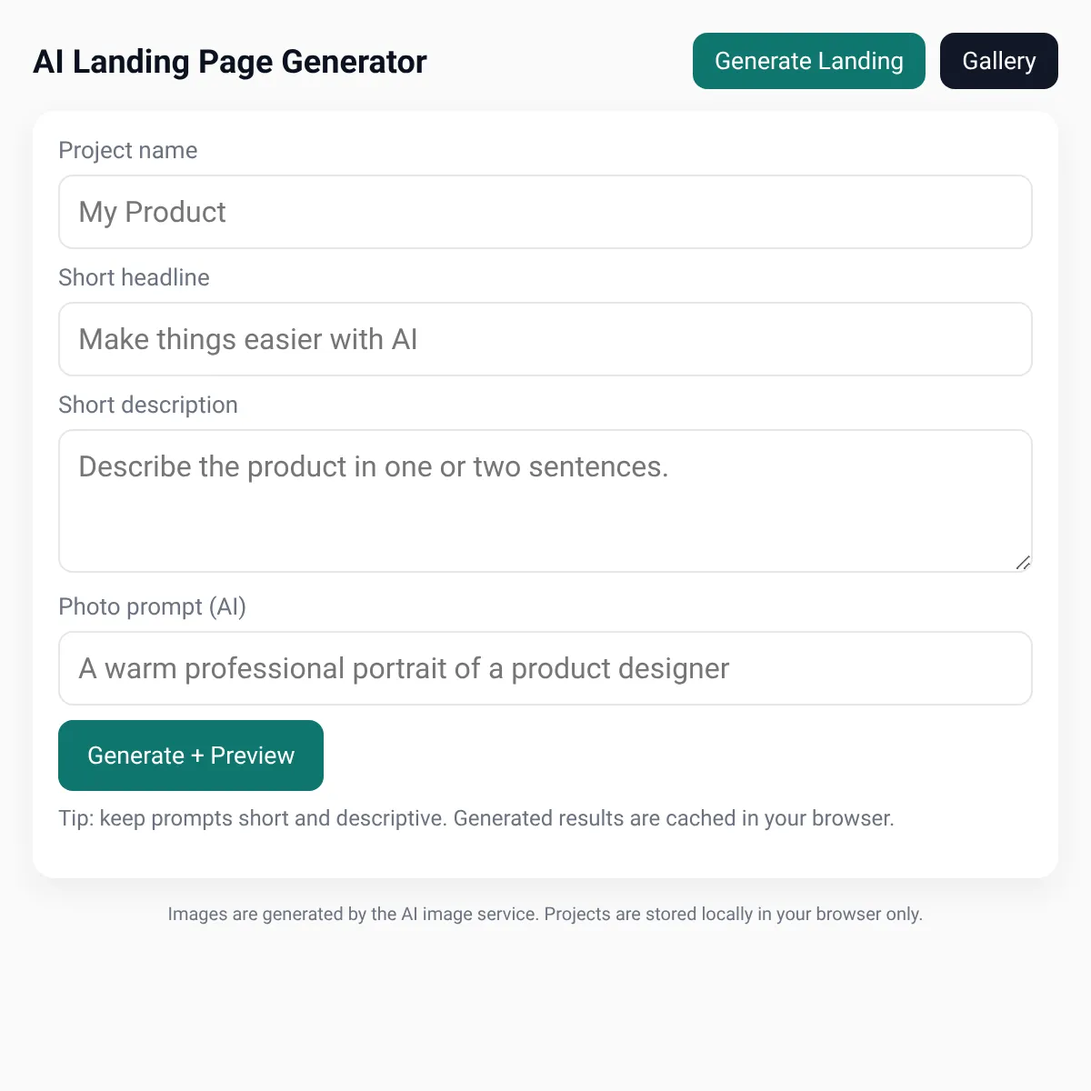Click empty header space between title and buttons

coord(559,62)
